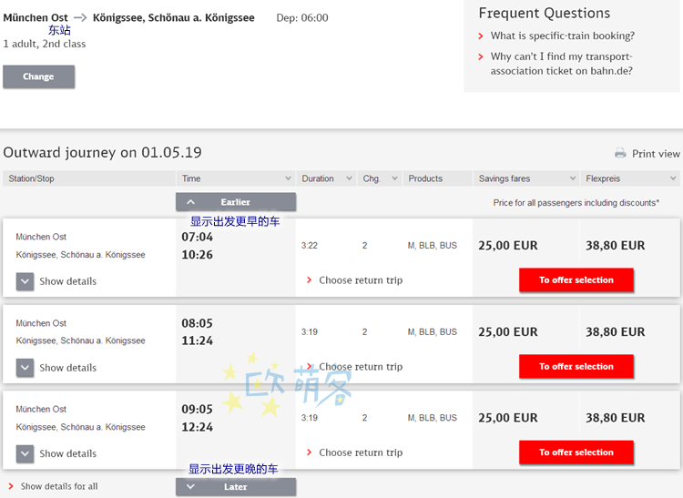This screenshot has height=498, width=683.
Task: Choose return trip for the 09:05 connection
Action: click(360, 452)
